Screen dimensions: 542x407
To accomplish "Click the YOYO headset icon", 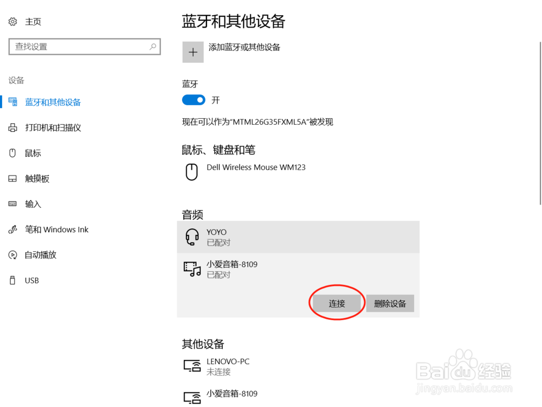I will [x=192, y=237].
